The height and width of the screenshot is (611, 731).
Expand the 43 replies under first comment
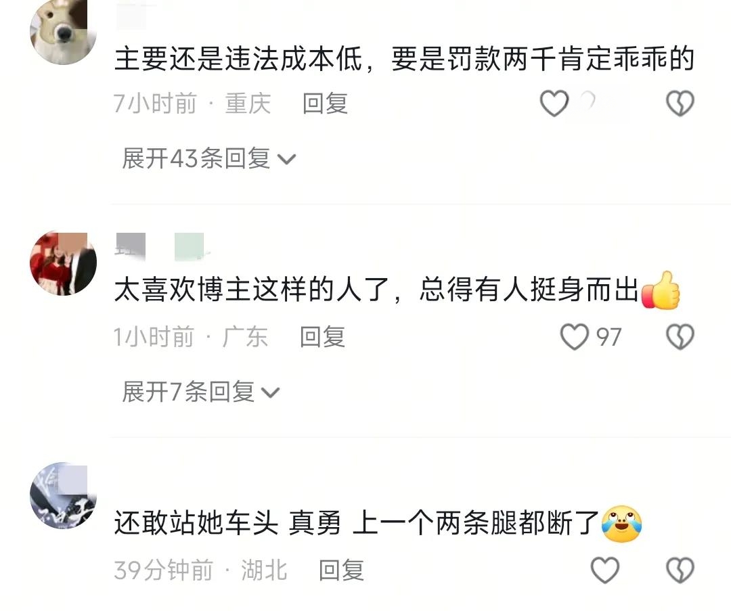tap(208, 158)
